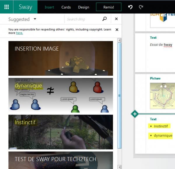Close the Insert search panel
175x169 pixels.
pyautogui.click(x=116, y=19)
